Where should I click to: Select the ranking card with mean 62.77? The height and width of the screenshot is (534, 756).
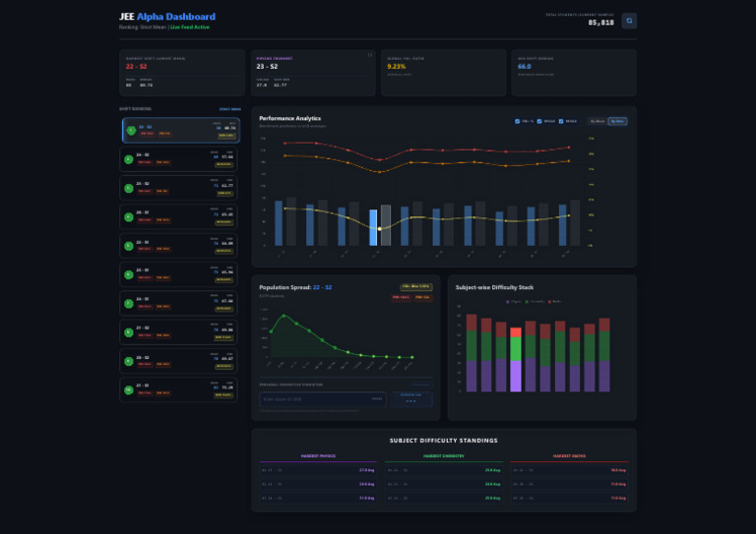pyautogui.click(x=178, y=188)
